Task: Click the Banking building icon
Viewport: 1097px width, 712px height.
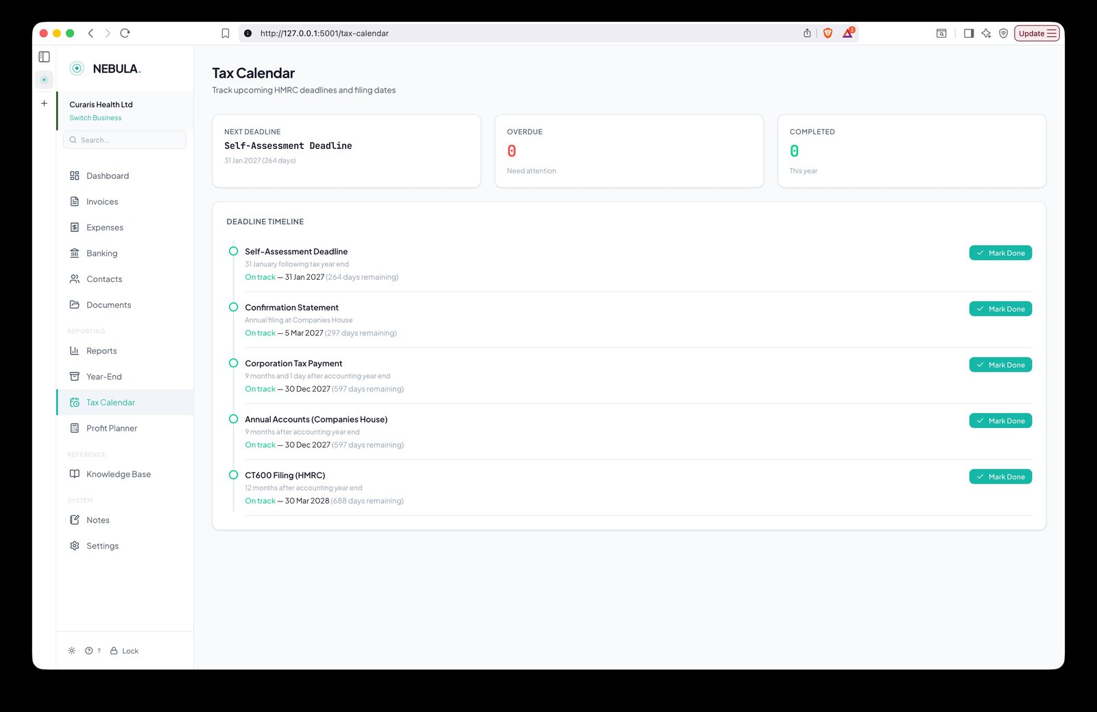Action: pyautogui.click(x=75, y=253)
